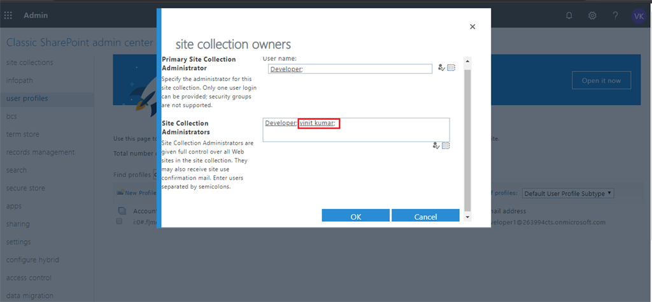The height and width of the screenshot is (302, 652).
Task: Confirm with the OK button
Action: (x=355, y=215)
